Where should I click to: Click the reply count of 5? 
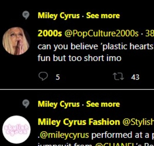[x=58, y=77]
